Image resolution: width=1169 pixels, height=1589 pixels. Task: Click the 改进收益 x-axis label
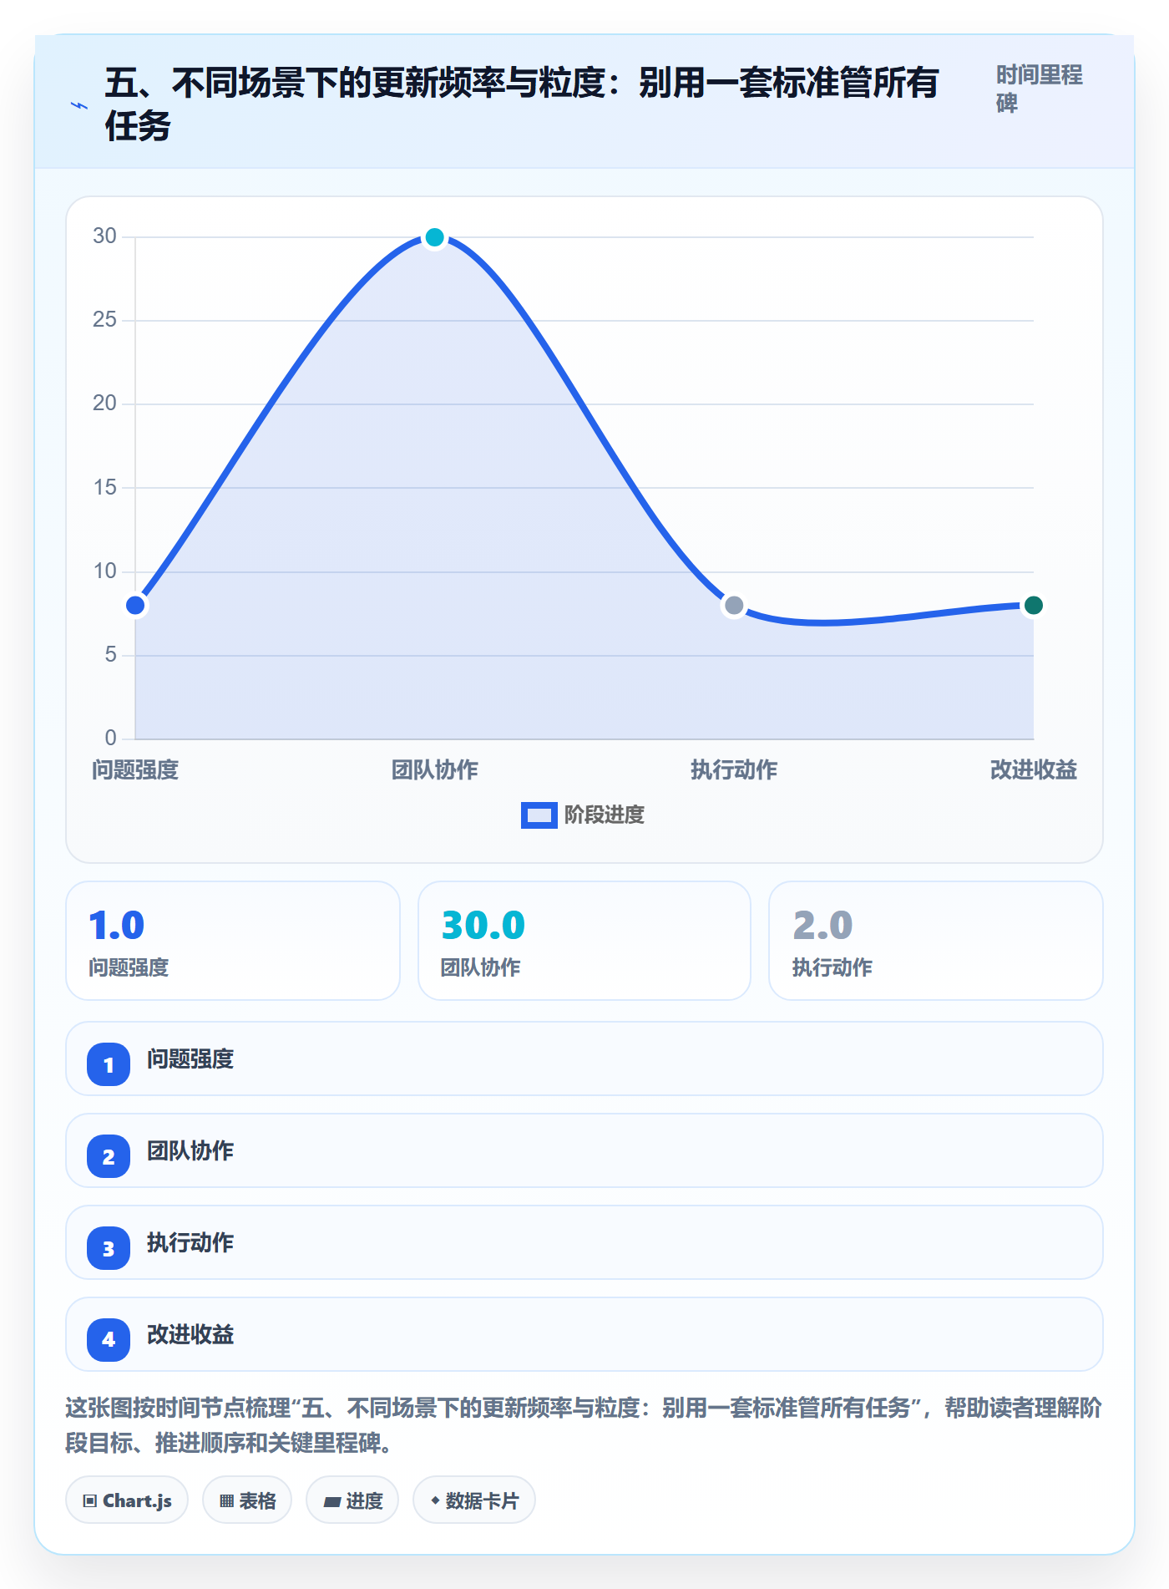(x=1033, y=769)
